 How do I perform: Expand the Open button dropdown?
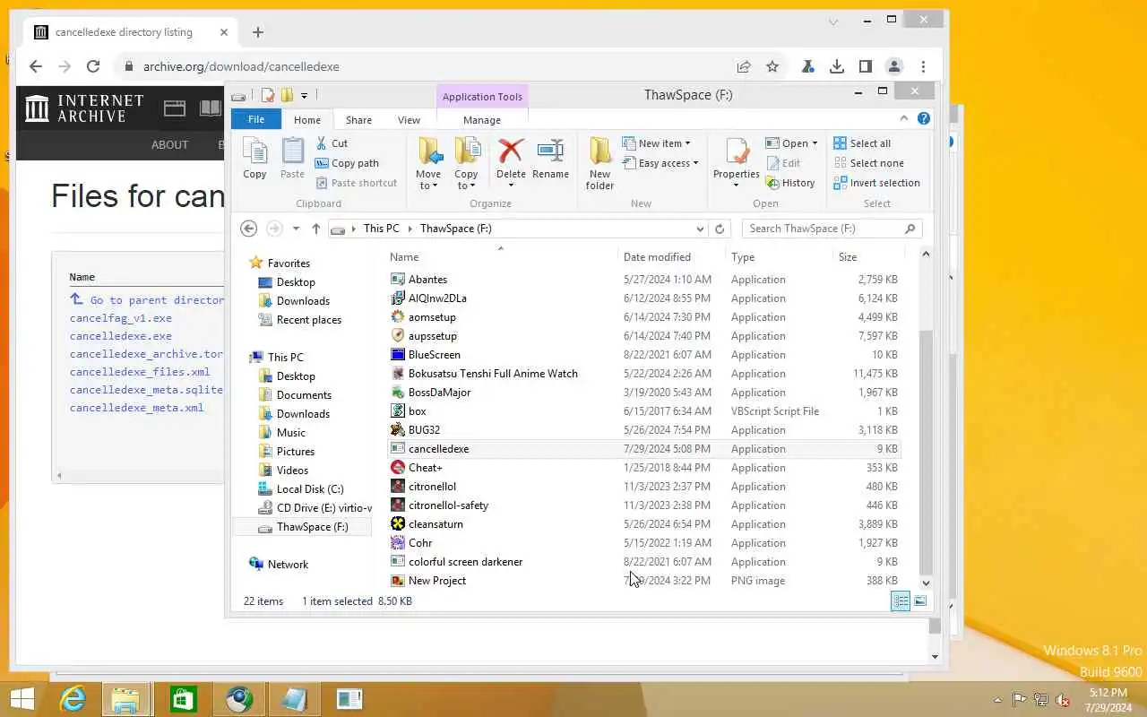pos(815,143)
